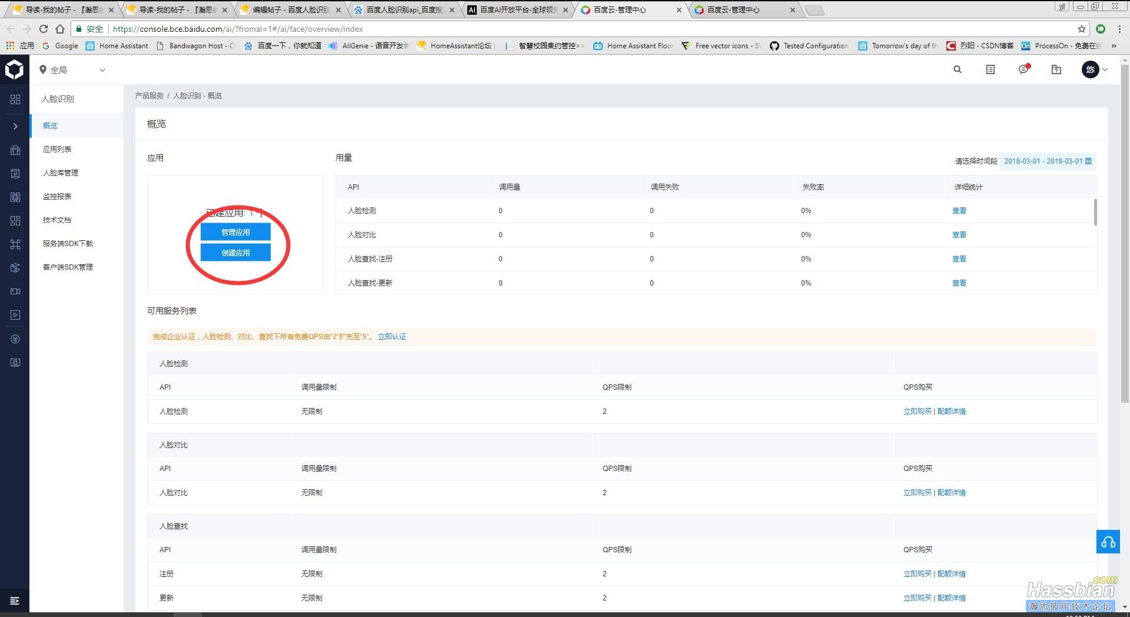Open the document list icon in header
The image size is (1130, 617).
click(991, 69)
